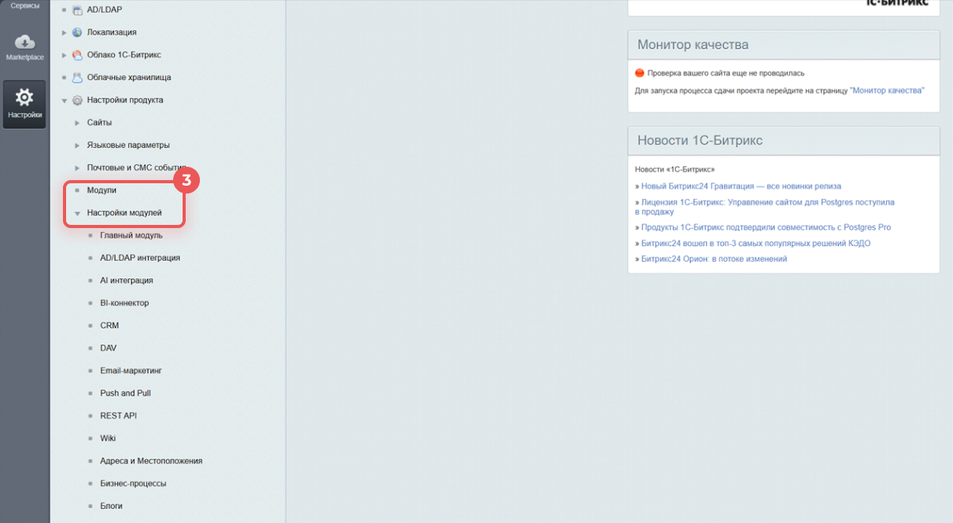Open Сайты in the tree

(99, 123)
